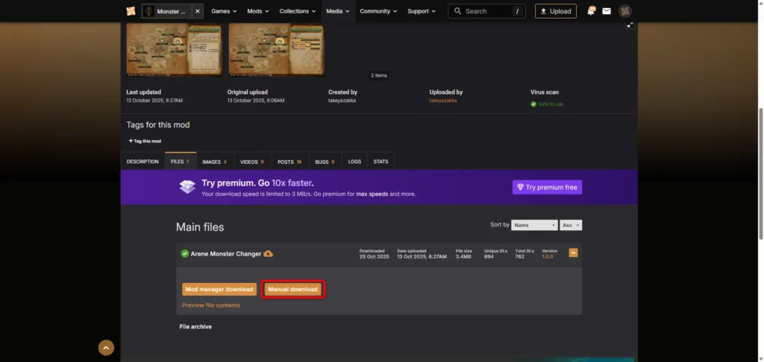This screenshot has height=362, width=764.
Task: Open the Sort by Name dropdown
Action: pos(534,225)
